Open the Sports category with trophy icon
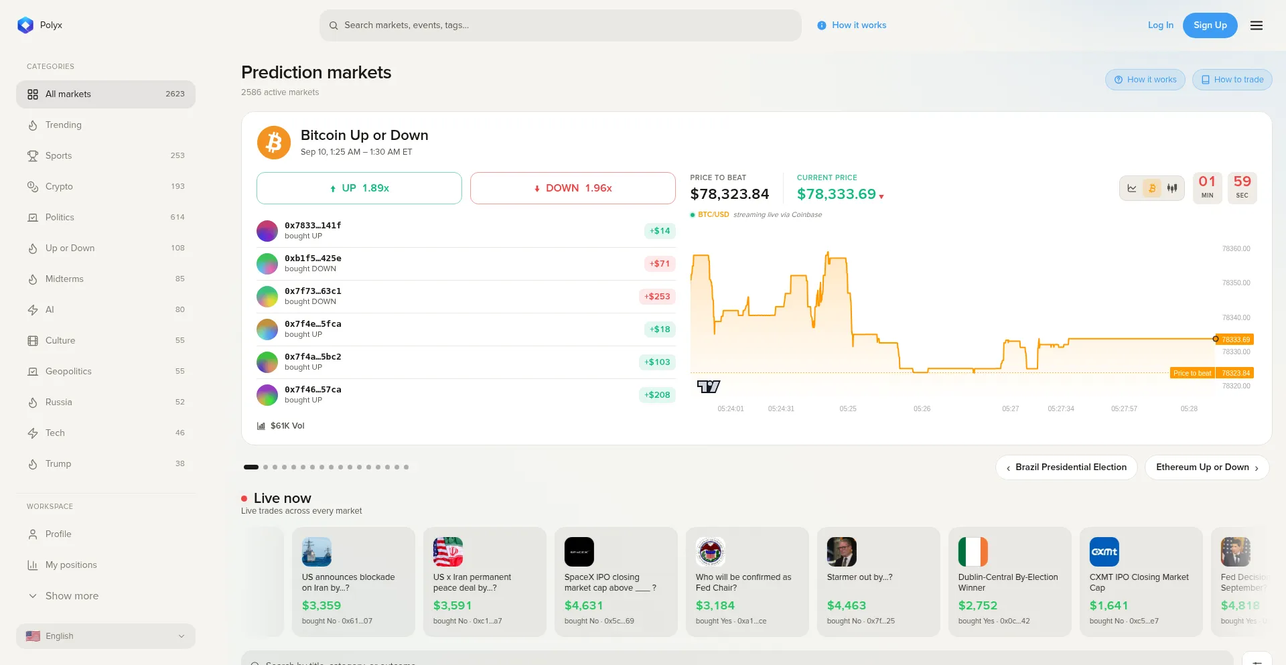 point(106,156)
